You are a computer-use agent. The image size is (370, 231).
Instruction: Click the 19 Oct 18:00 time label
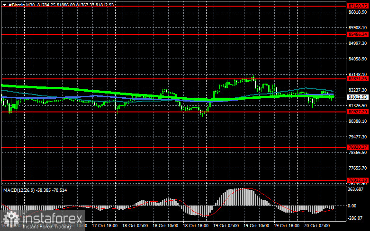[x=287, y=226]
